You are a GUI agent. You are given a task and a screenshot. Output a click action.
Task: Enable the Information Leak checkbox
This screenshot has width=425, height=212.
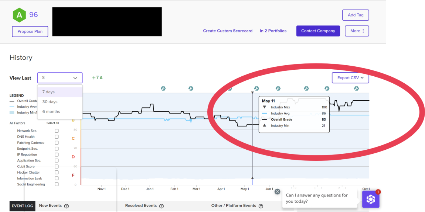click(x=57, y=178)
